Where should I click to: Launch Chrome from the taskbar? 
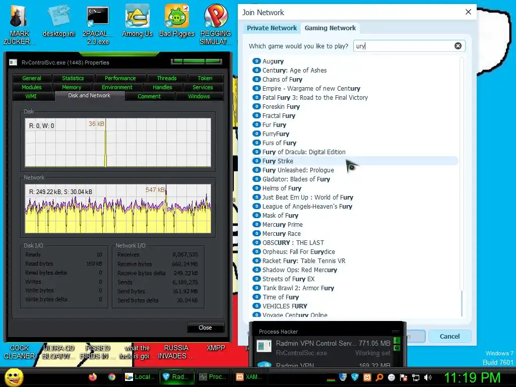point(112,377)
